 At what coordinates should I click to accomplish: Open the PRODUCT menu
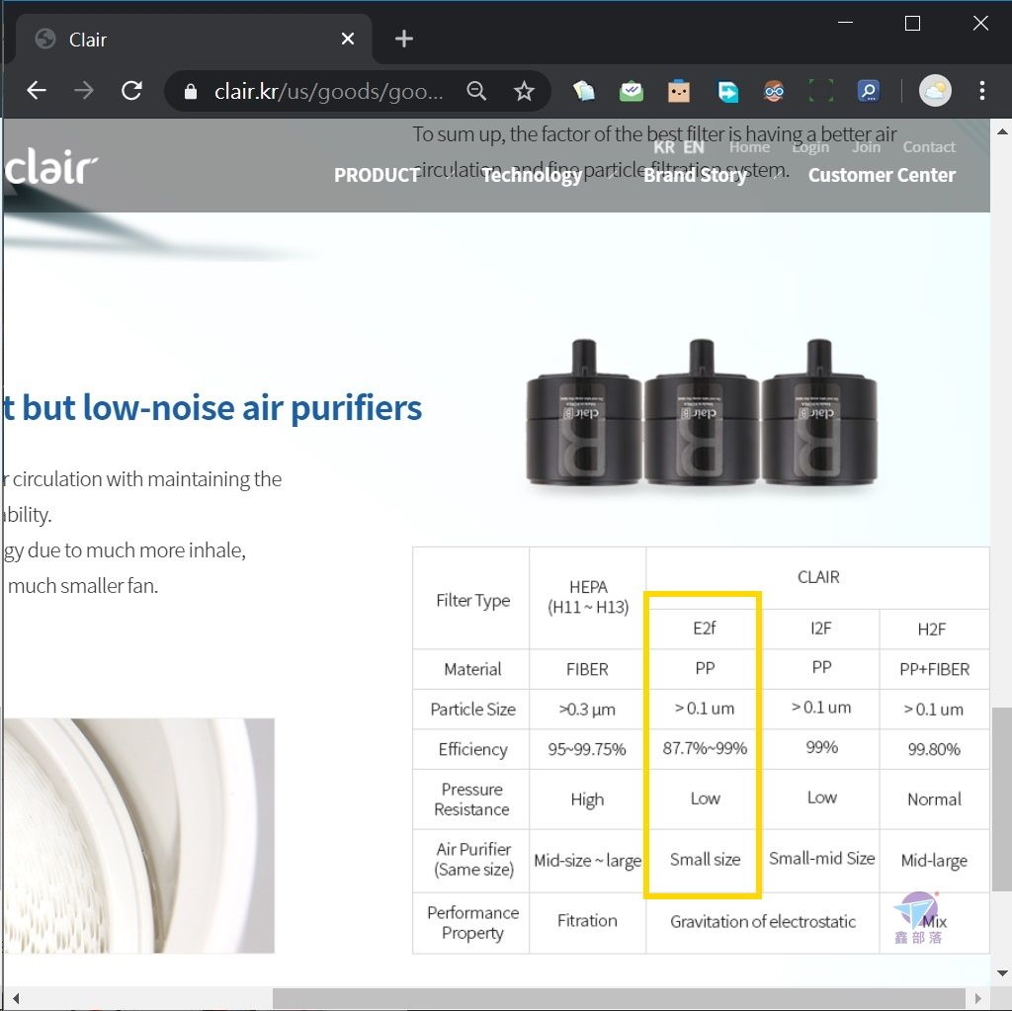coord(377,175)
